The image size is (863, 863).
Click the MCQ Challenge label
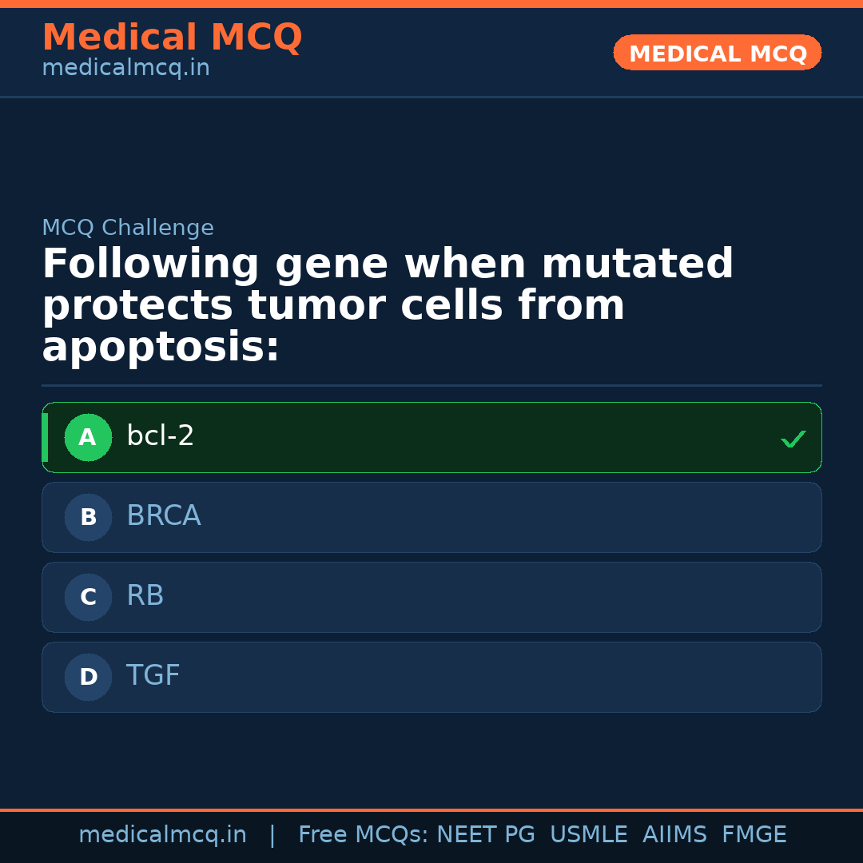click(x=128, y=228)
